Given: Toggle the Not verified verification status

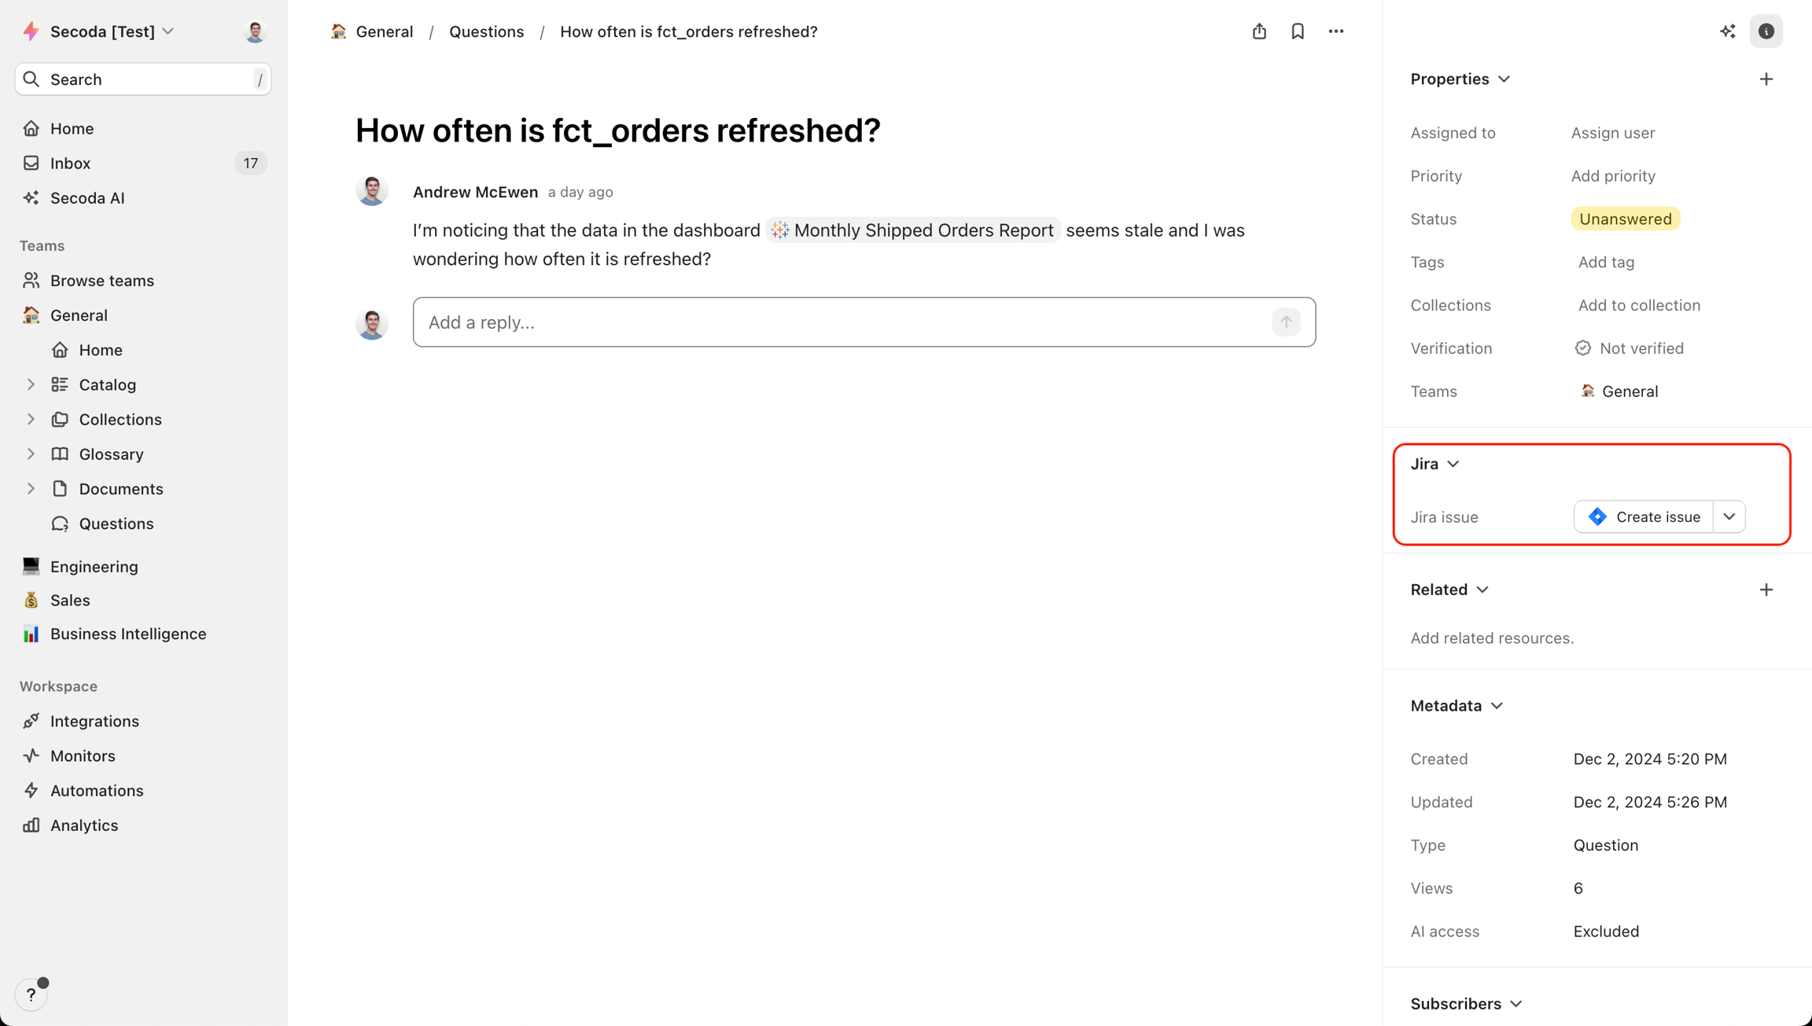Looking at the screenshot, I should pyautogui.click(x=1630, y=348).
